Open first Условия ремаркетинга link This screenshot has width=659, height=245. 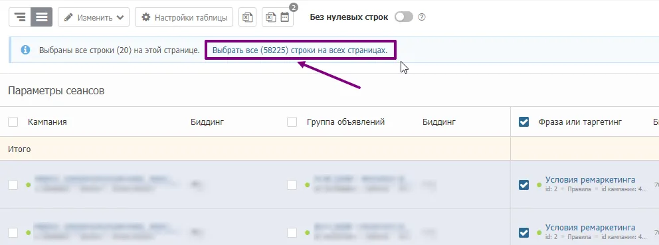pyautogui.click(x=590, y=180)
